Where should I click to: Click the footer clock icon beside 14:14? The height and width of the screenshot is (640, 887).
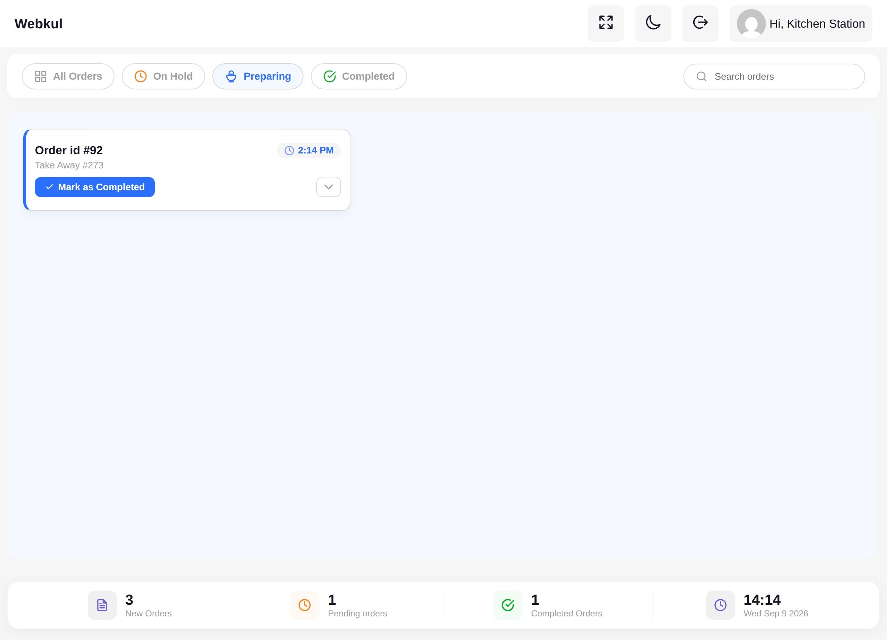pos(721,605)
